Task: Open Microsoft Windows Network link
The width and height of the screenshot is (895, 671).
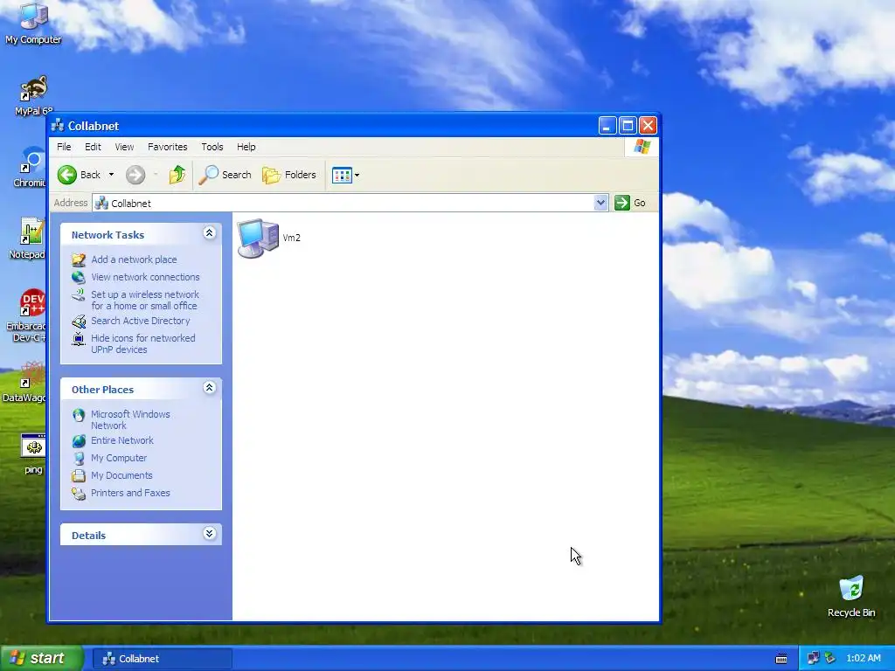Action: [x=131, y=420]
